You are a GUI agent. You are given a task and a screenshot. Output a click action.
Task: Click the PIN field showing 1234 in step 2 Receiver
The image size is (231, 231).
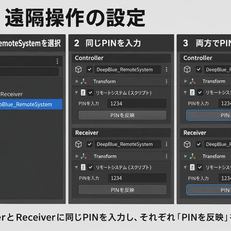coord(137,178)
